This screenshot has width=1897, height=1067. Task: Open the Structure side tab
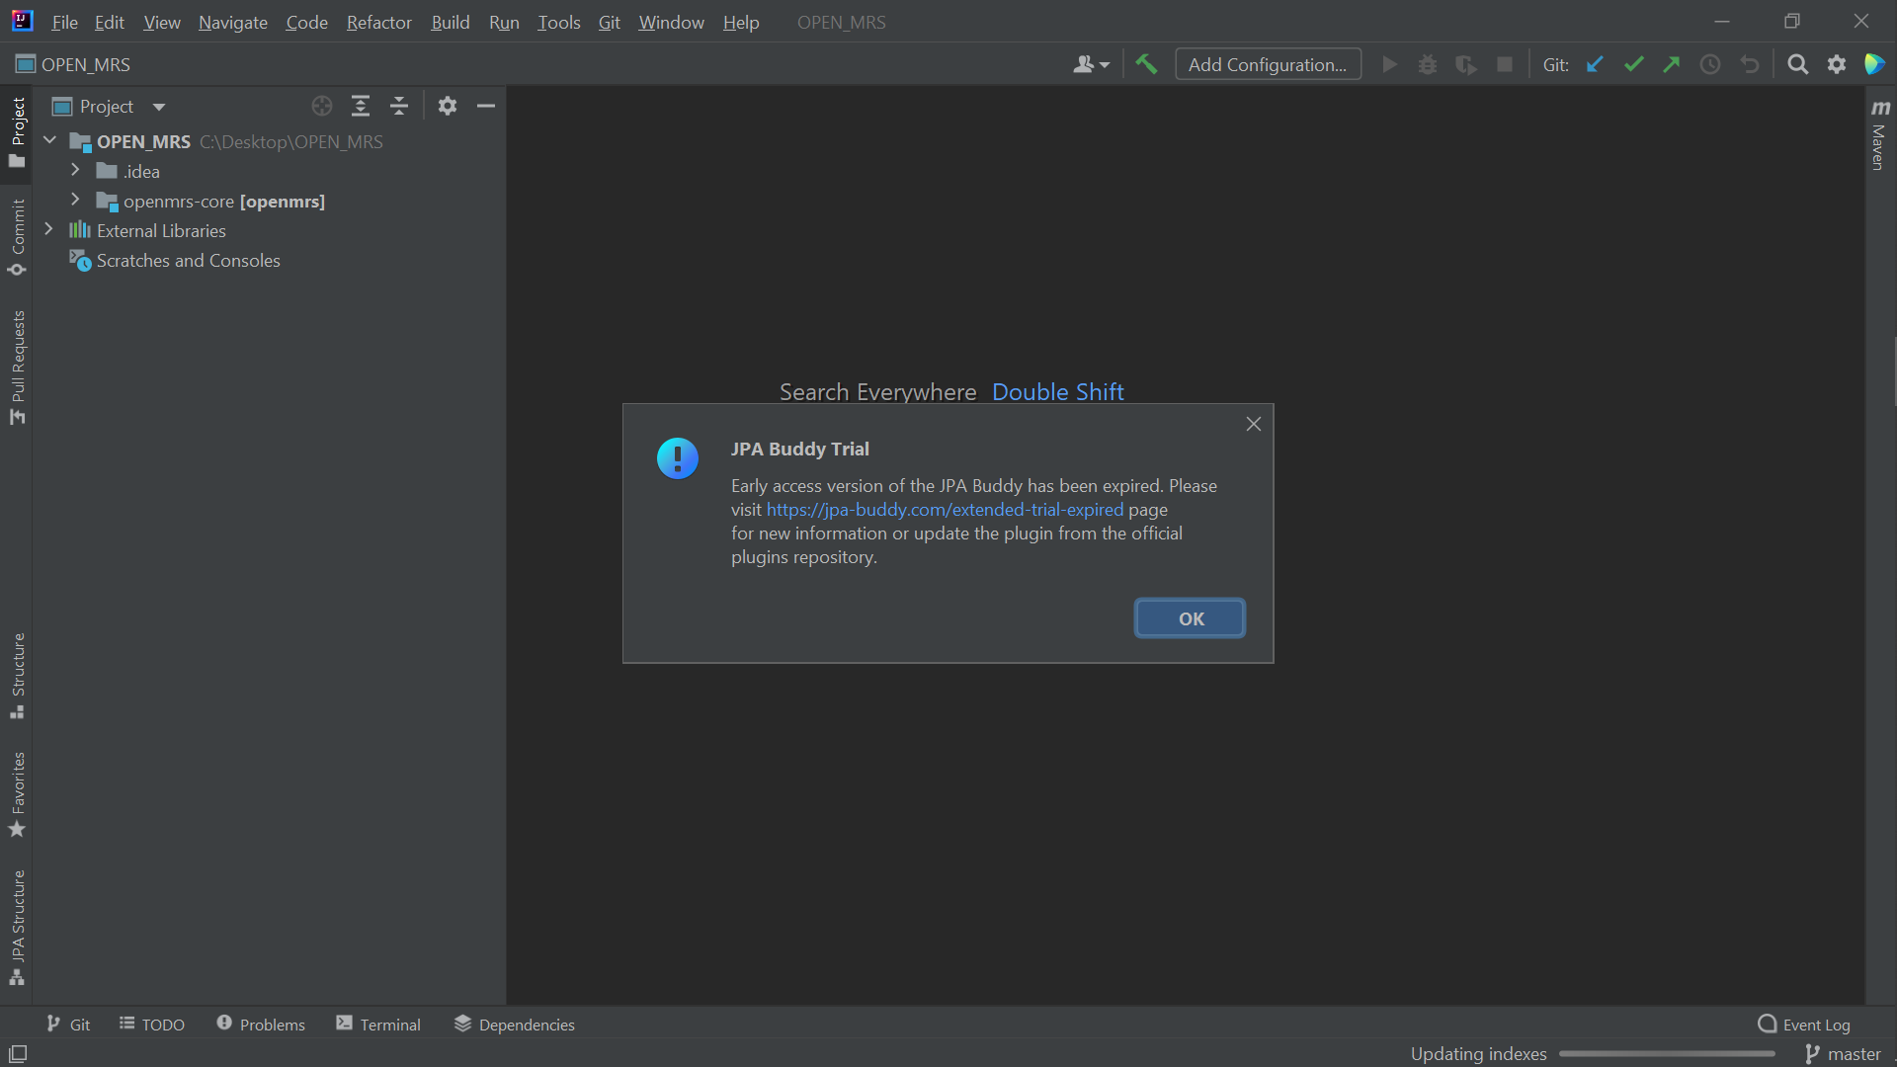pyautogui.click(x=17, y=676)
